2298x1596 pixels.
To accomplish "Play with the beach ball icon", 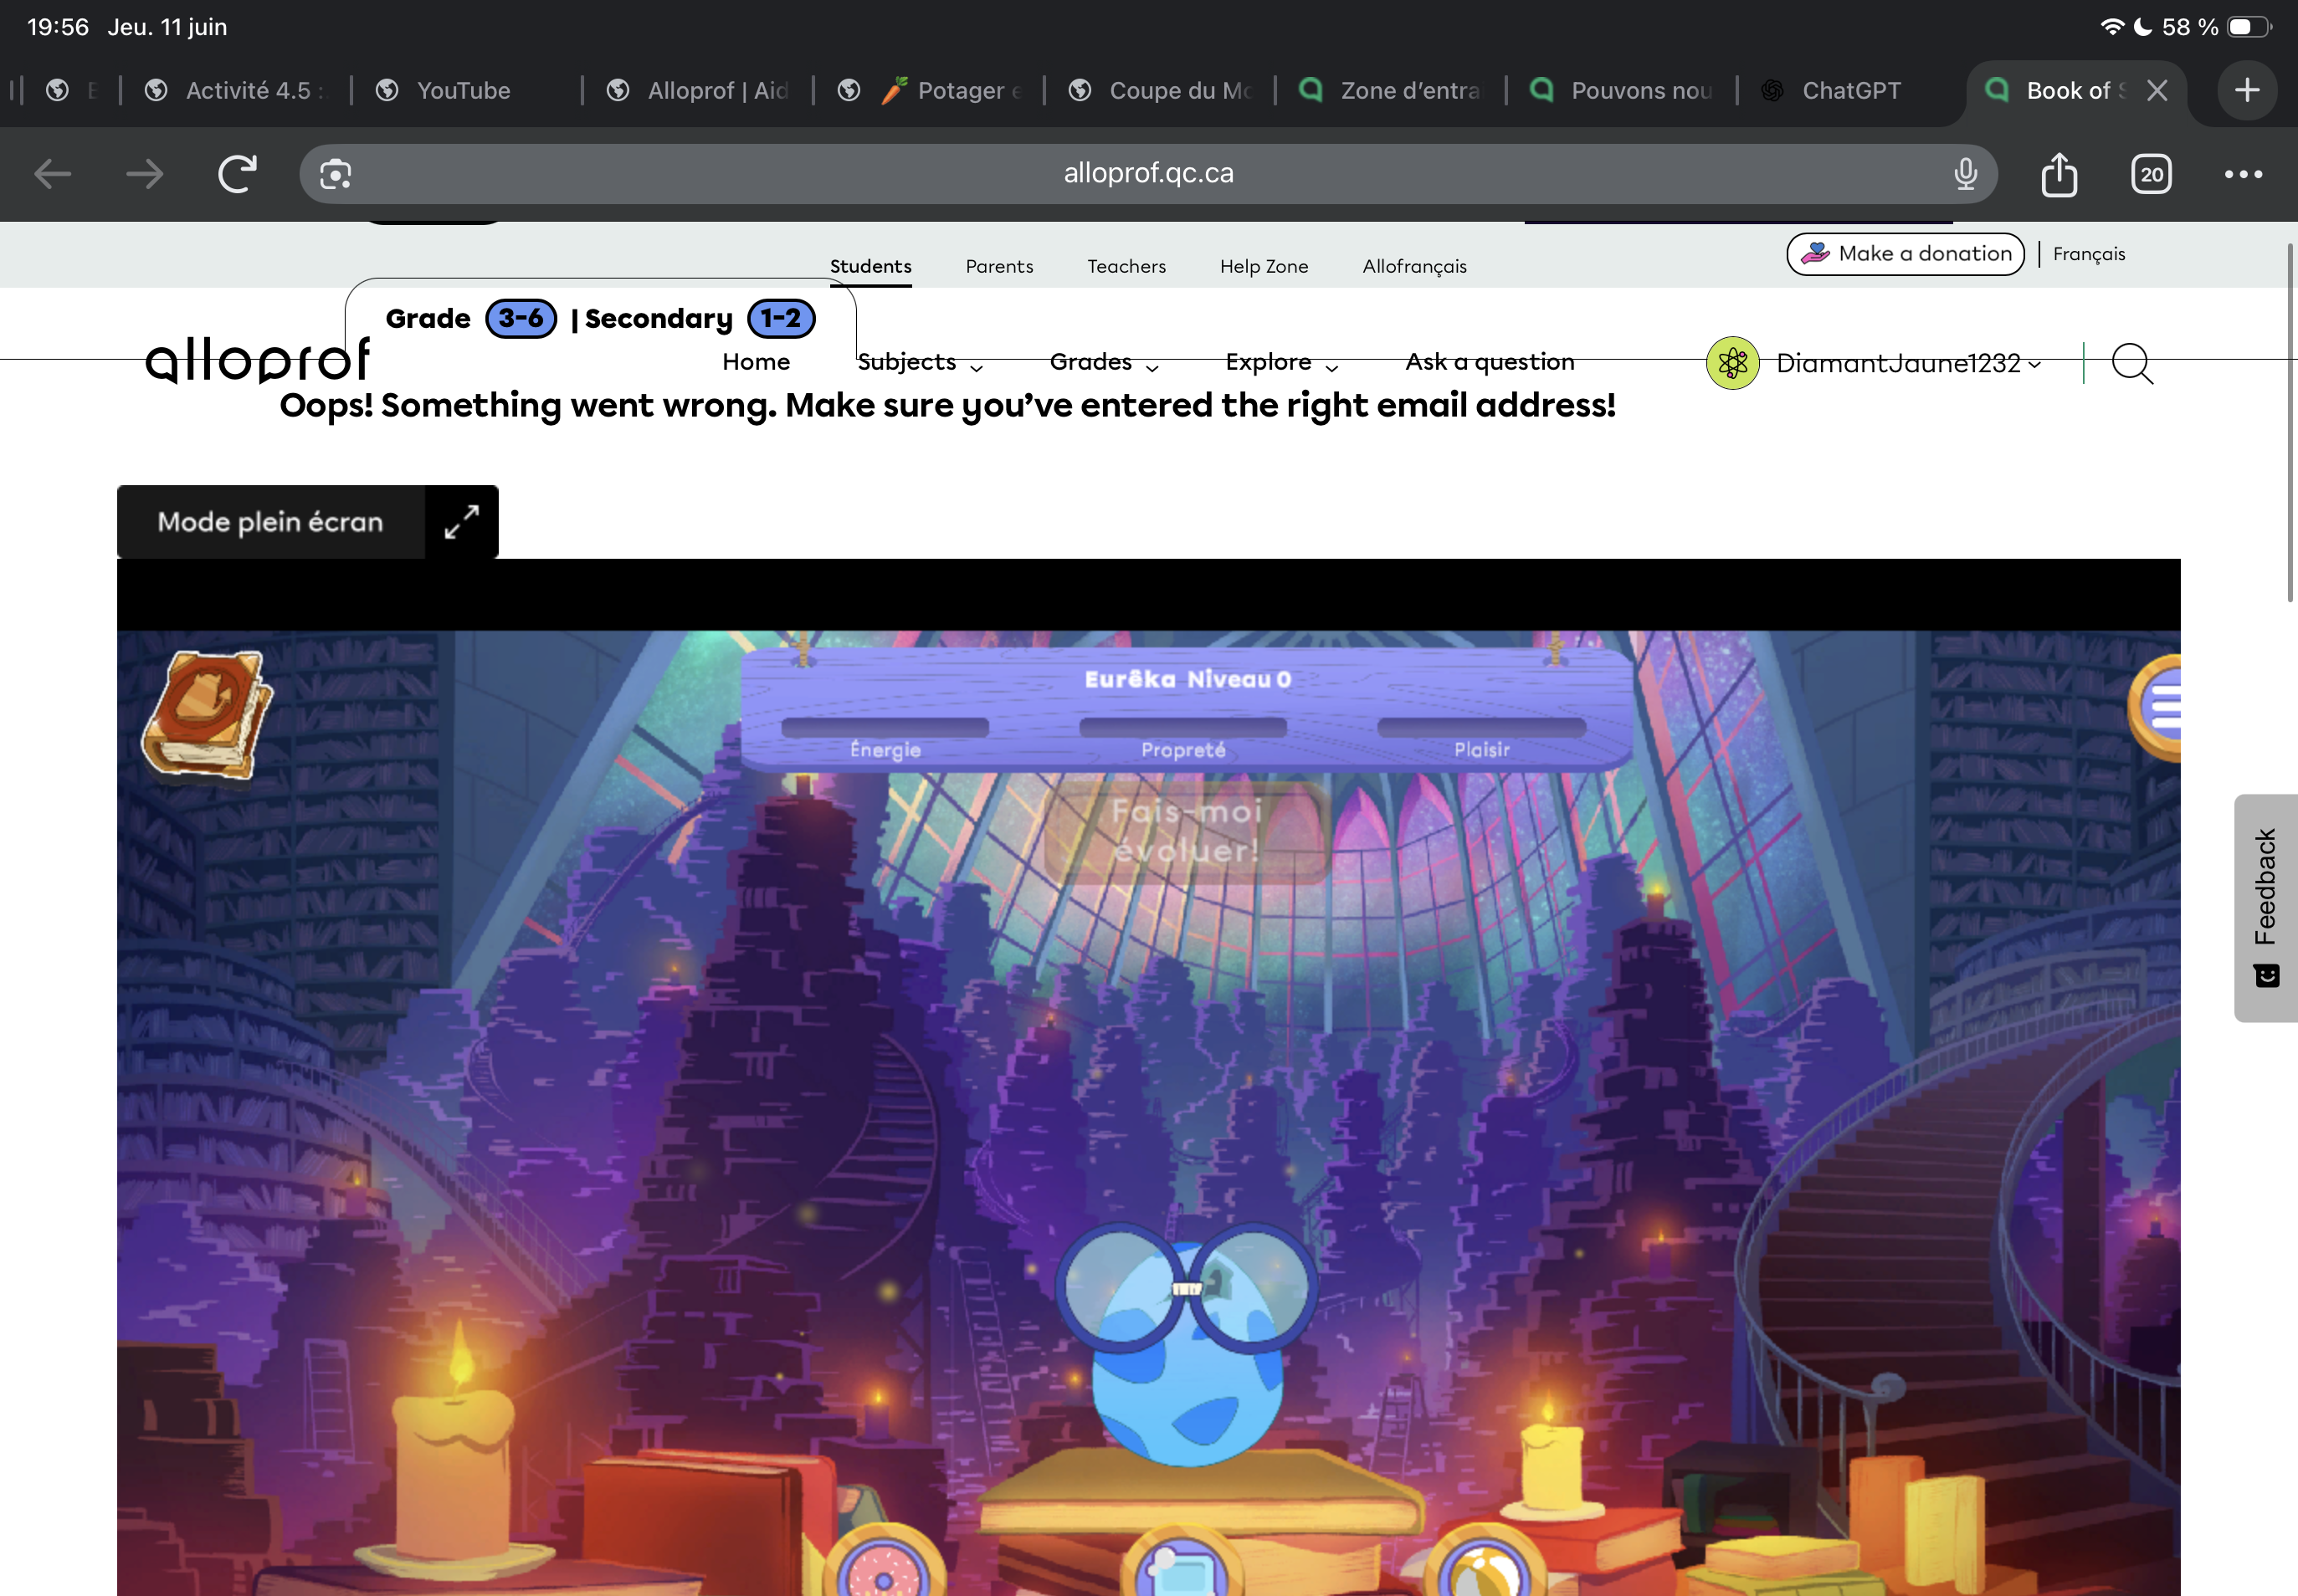I will pos(1486,1562).
